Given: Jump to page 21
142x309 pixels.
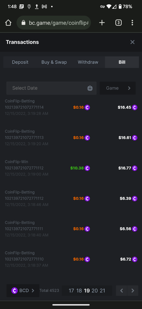Looking at the screenshot, I should [x=103, y=291].
